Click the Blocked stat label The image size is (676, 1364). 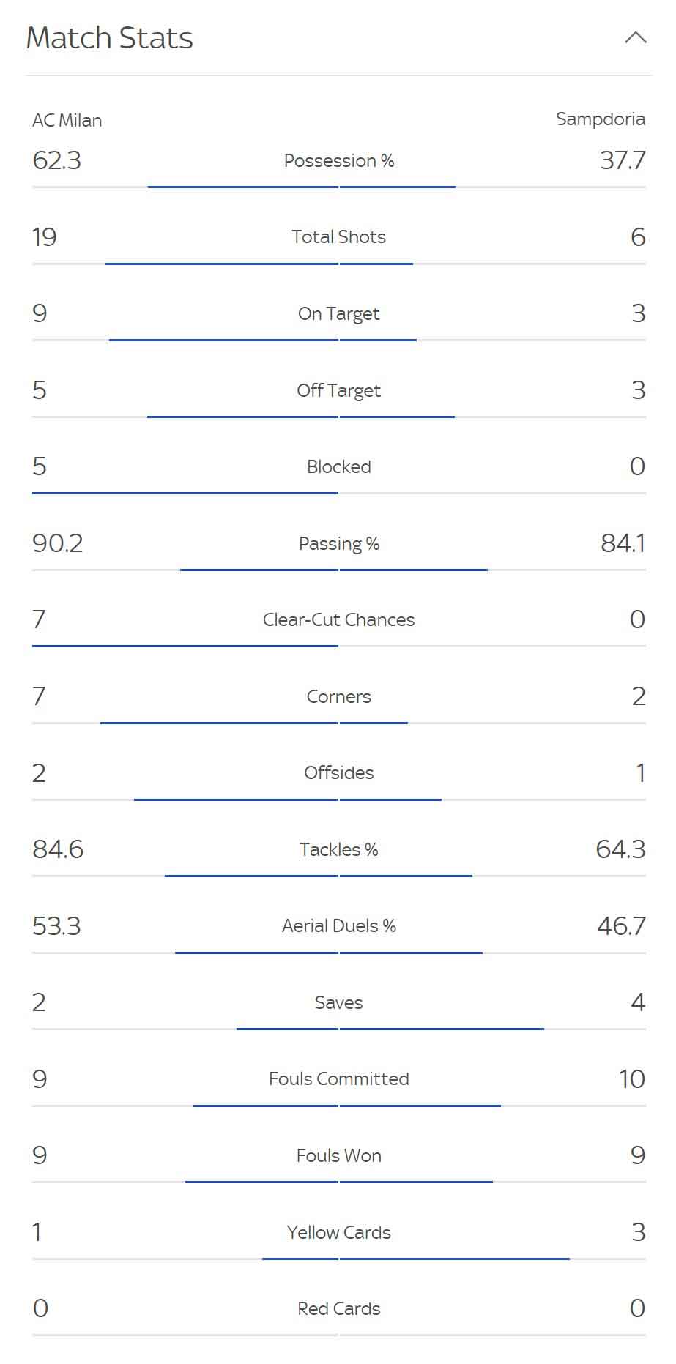click(x=339, y=467)
